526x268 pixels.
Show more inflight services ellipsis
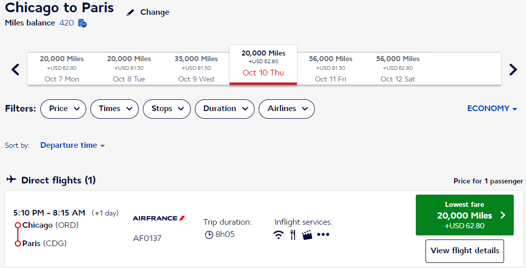point(323,235)
